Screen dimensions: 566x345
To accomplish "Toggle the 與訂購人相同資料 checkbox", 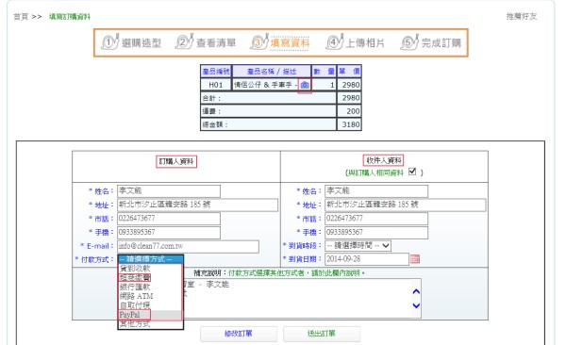I will pyautogui.click(x=412, y=172).
